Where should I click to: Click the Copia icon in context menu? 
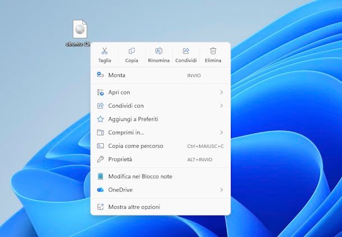[x=132, y=51]
